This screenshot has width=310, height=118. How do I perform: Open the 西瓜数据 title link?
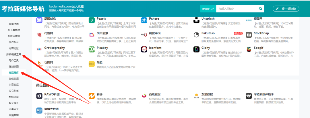tap(155, 94)
